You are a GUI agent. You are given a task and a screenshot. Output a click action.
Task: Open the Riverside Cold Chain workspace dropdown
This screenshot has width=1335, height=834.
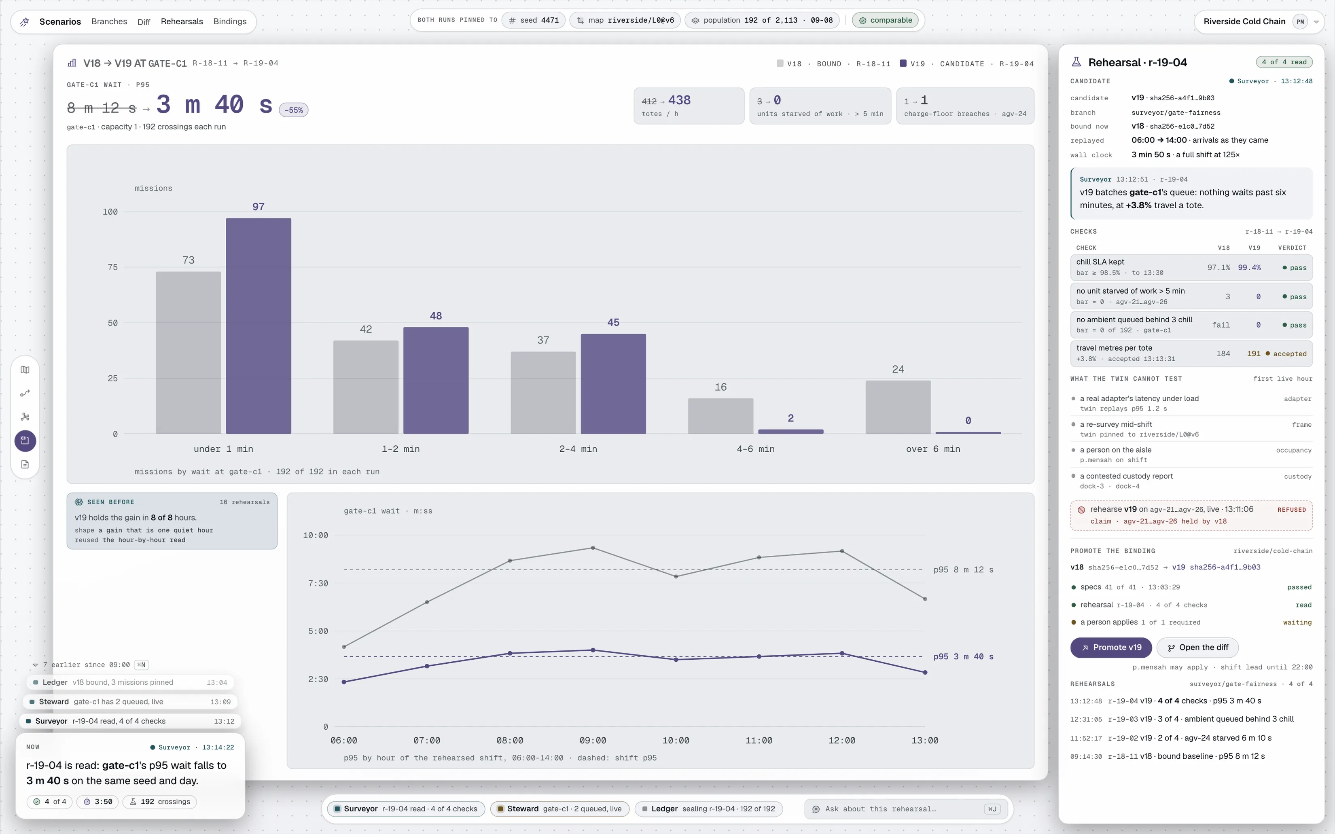point(1316,22)
